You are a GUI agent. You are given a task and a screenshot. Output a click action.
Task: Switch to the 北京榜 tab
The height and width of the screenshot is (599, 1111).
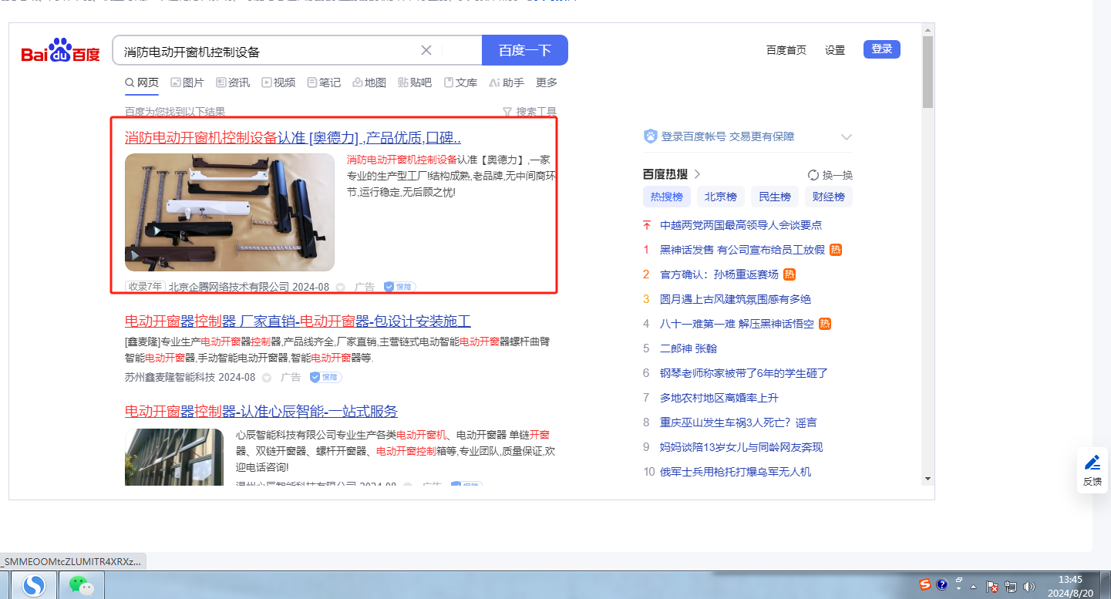point(721,197)
